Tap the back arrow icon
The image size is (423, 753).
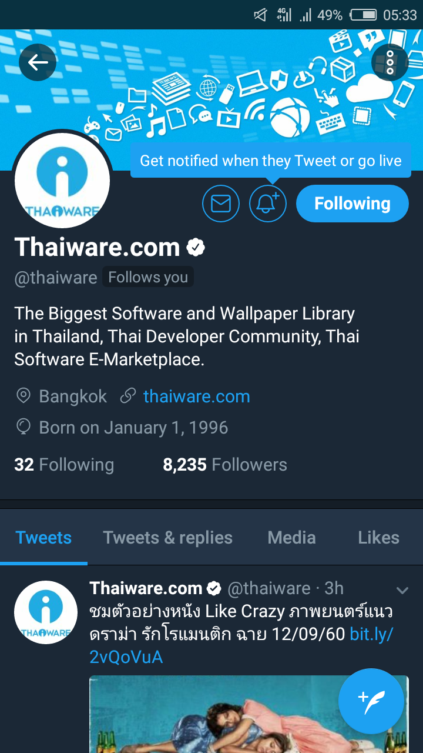[x=38, y=62]
